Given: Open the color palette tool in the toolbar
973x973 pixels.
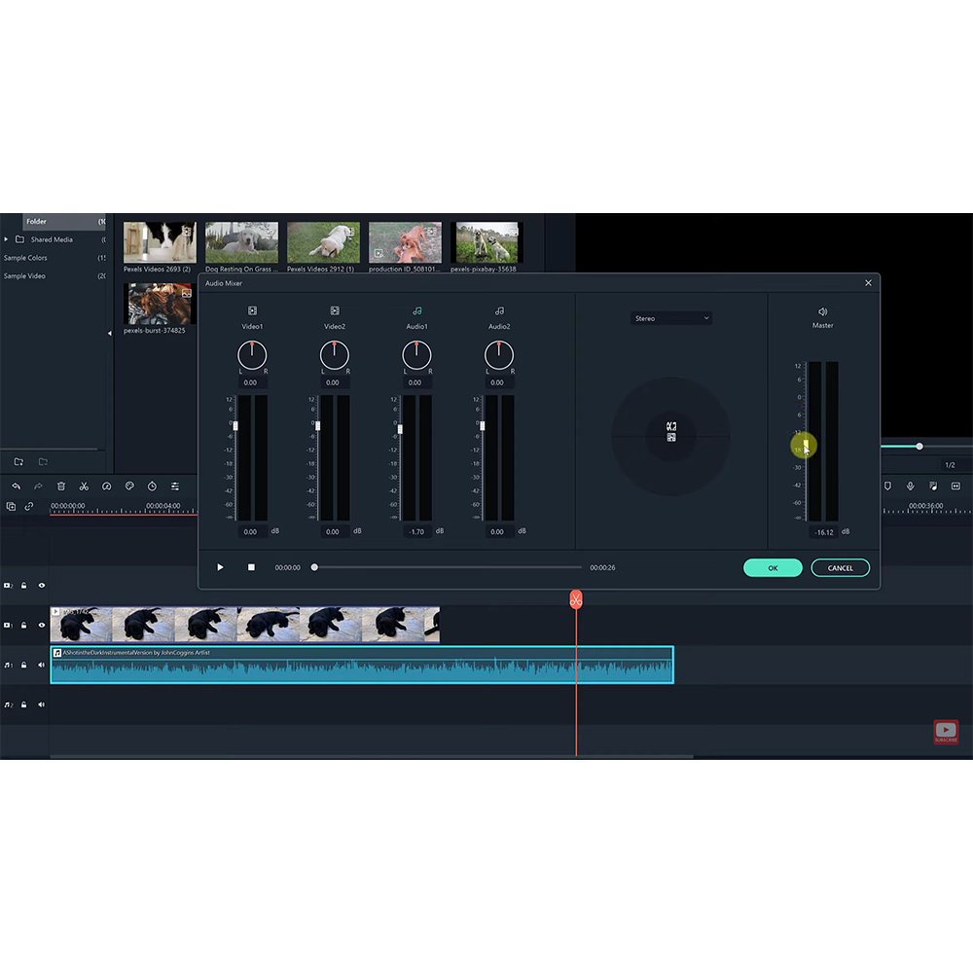Looking at the screenshot, I should 129,486.
